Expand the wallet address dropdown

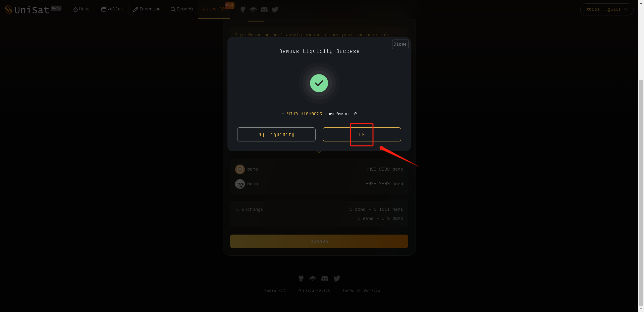point(607,9)
